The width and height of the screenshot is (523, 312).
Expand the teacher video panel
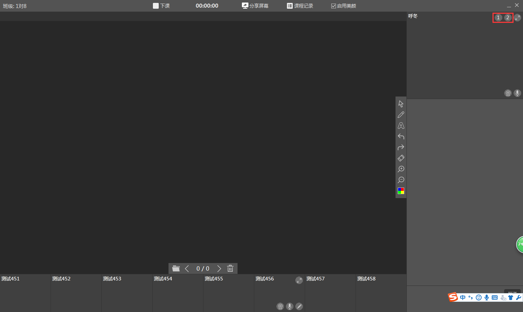[x=517, y=17]
